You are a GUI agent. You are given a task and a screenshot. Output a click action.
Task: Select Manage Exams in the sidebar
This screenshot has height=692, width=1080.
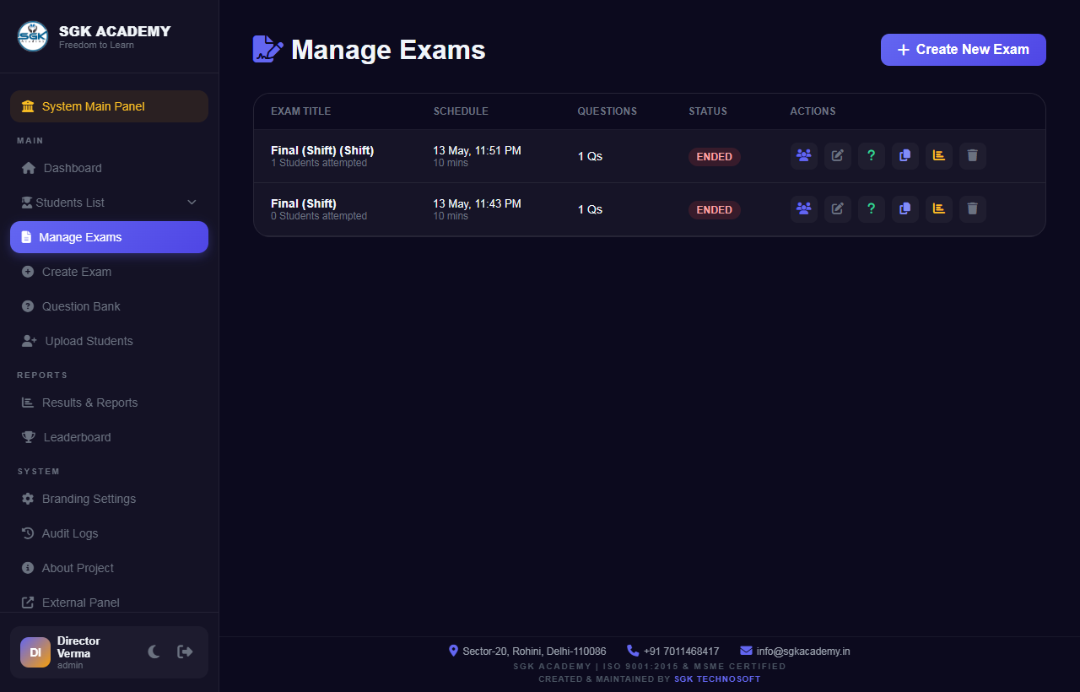[109, 237]
